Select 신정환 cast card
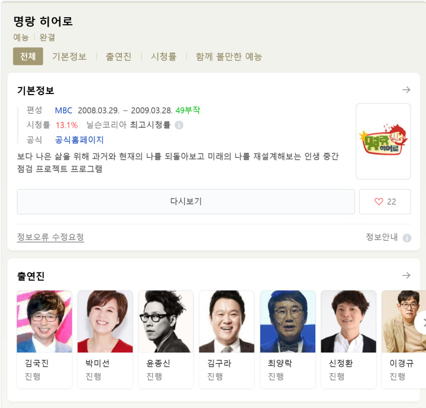Viewport: 426px width, 408px height. pos(348,339)
